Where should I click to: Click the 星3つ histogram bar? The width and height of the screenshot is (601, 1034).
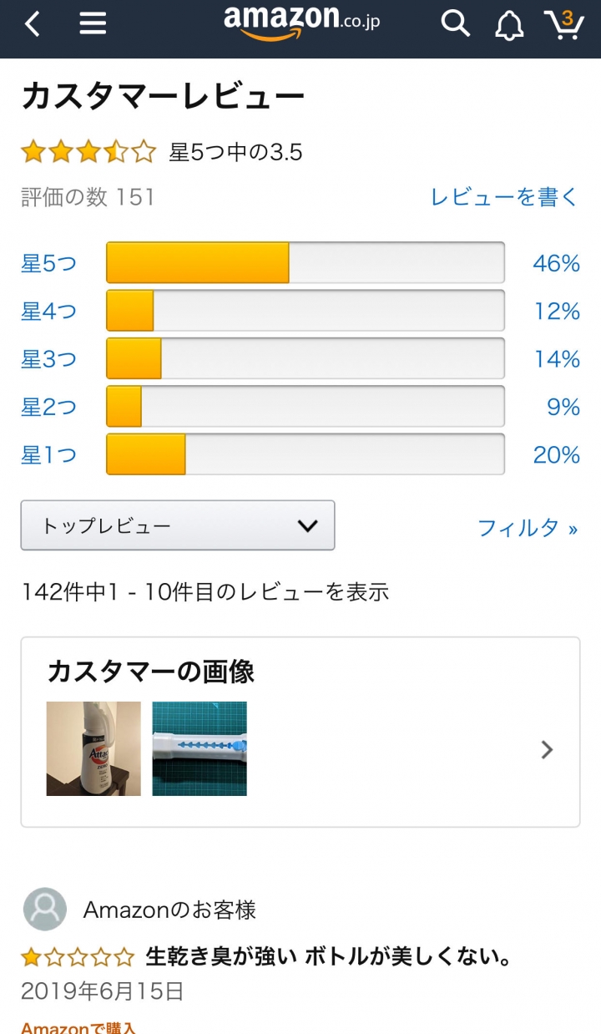(306, 359)
